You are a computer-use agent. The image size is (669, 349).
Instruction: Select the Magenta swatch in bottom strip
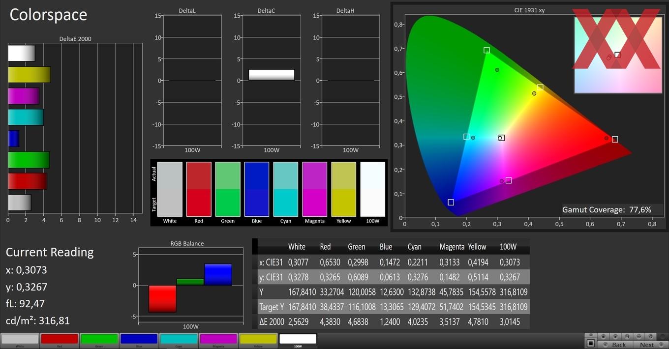[x=218, y=340]
